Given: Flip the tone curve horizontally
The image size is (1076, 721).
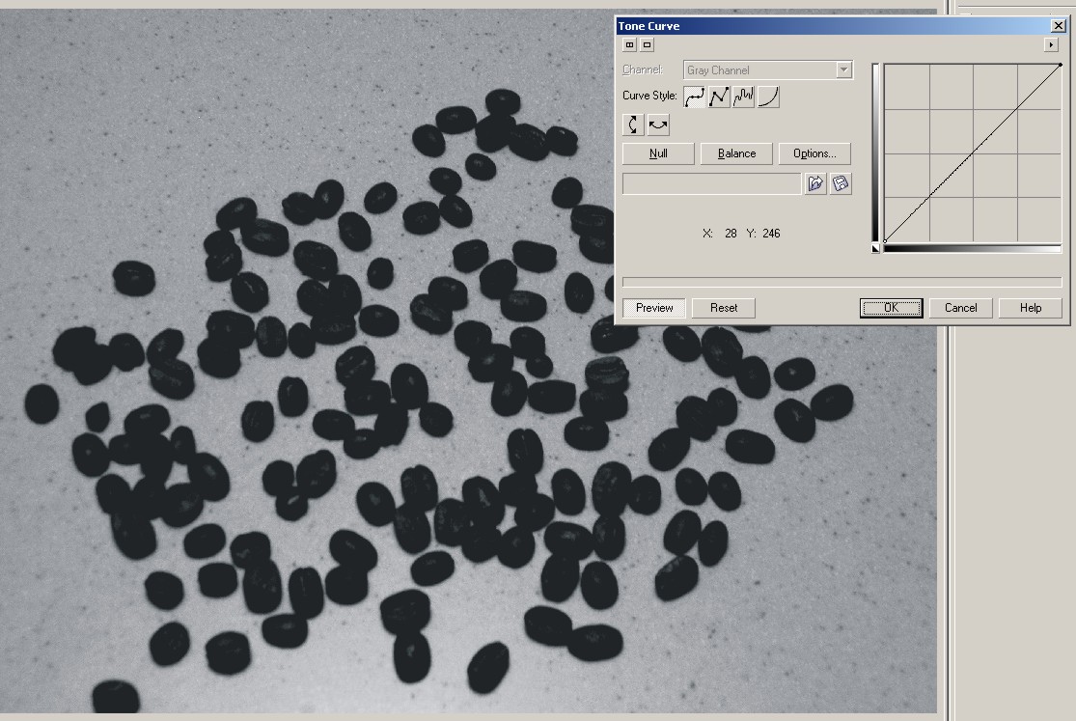Looking at the screenshot, I should coord(658,125).
